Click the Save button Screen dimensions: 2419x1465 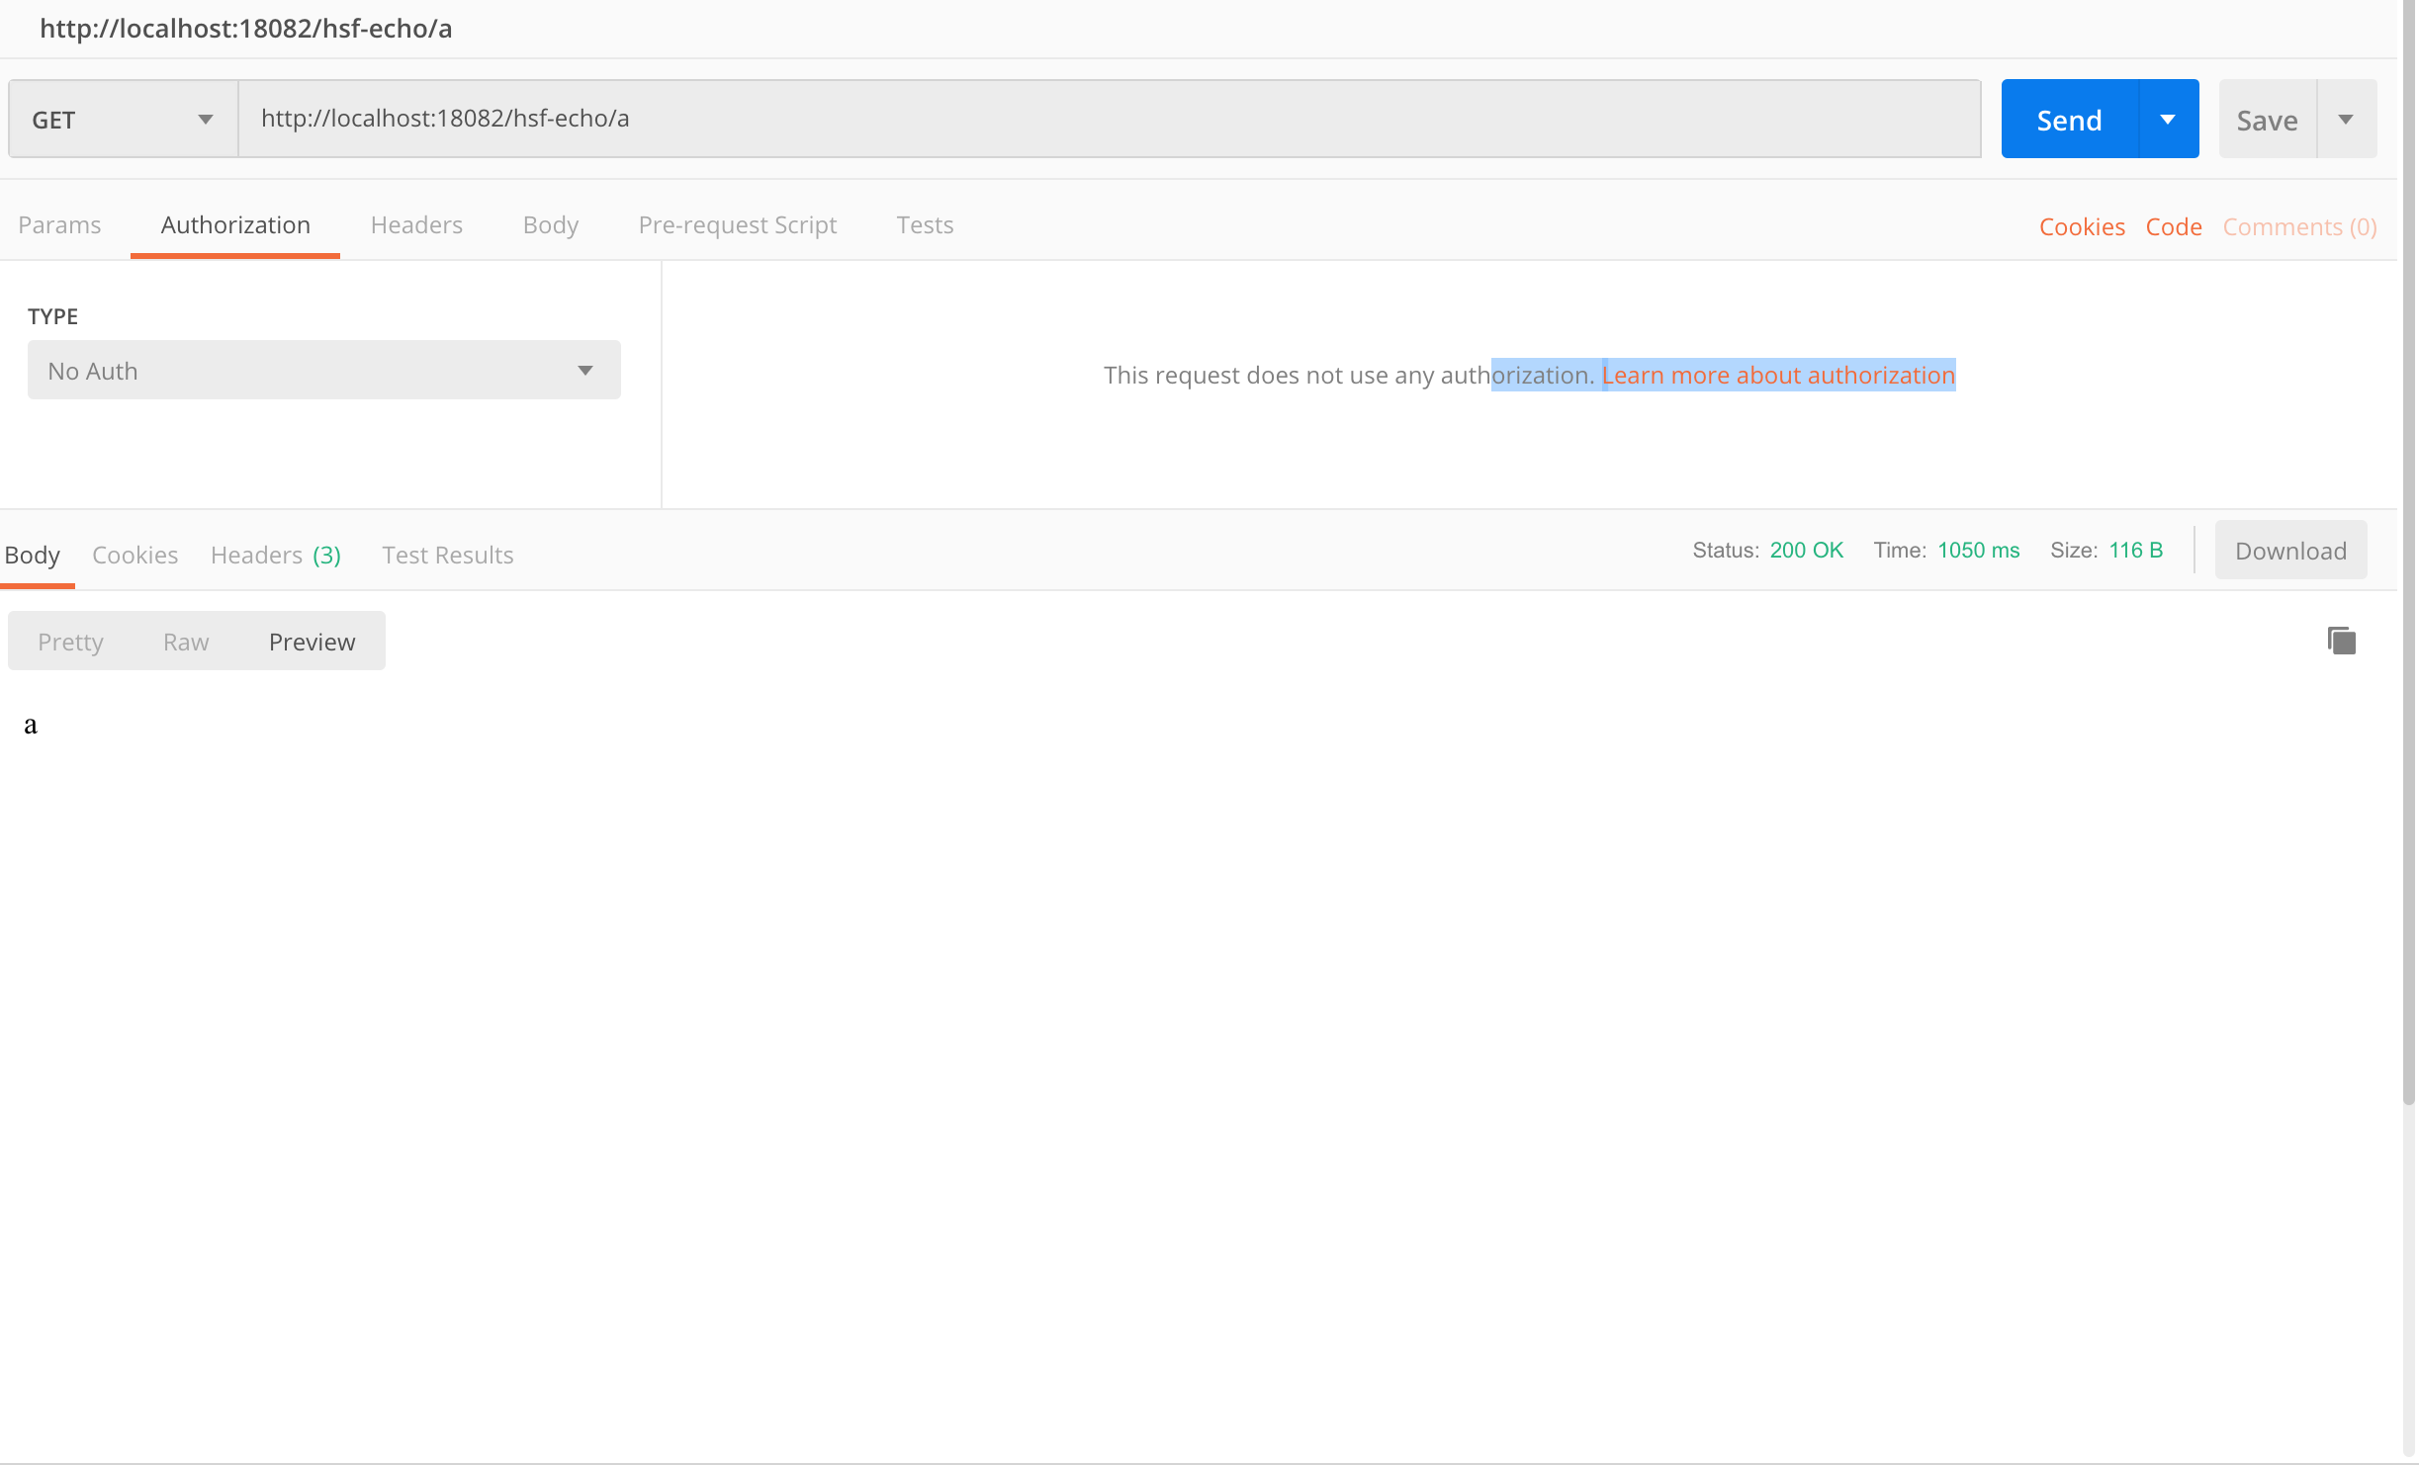point(2267,120)
